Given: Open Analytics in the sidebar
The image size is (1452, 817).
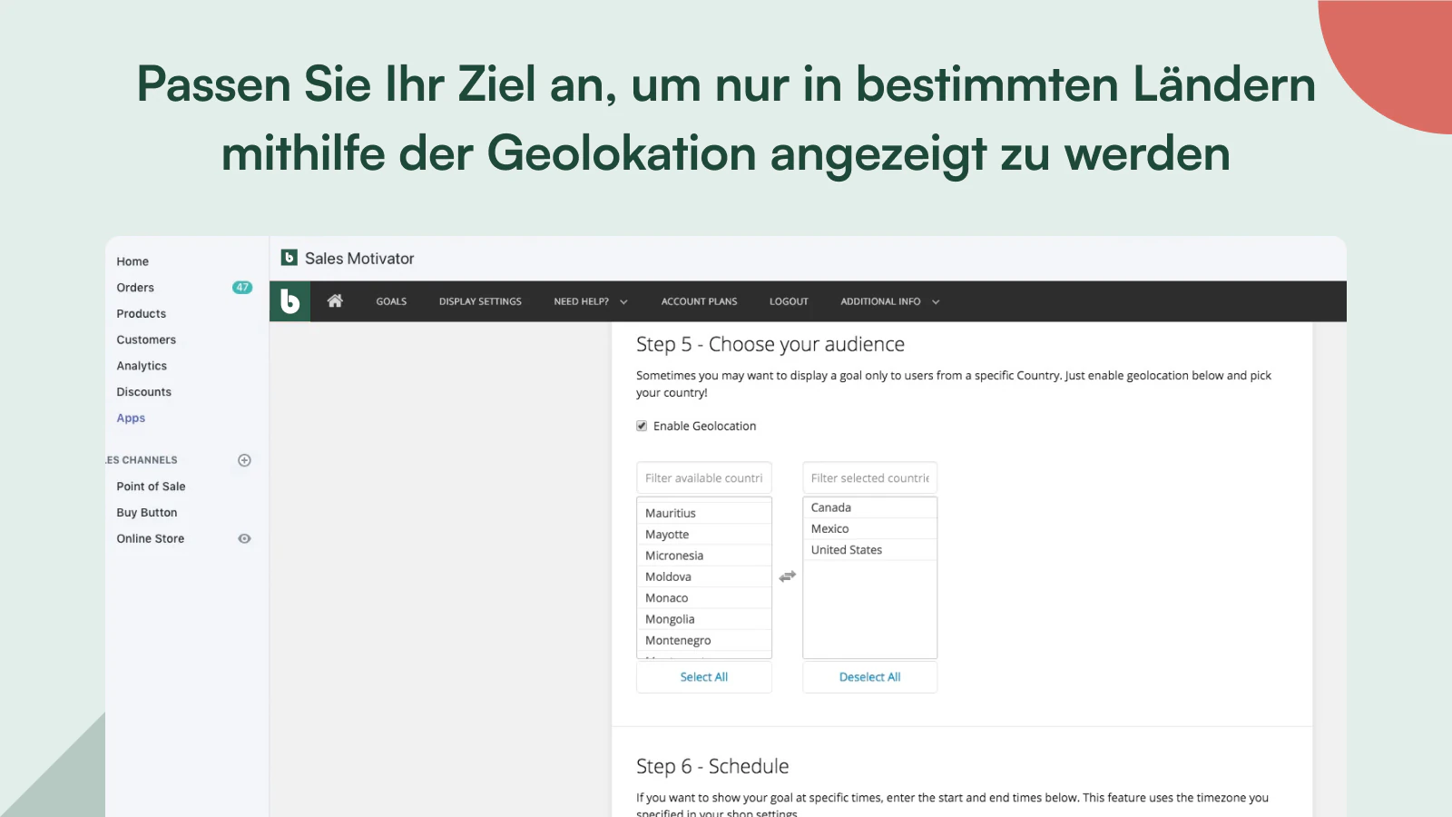Looking at the screenshot, I should pos(142,366).
